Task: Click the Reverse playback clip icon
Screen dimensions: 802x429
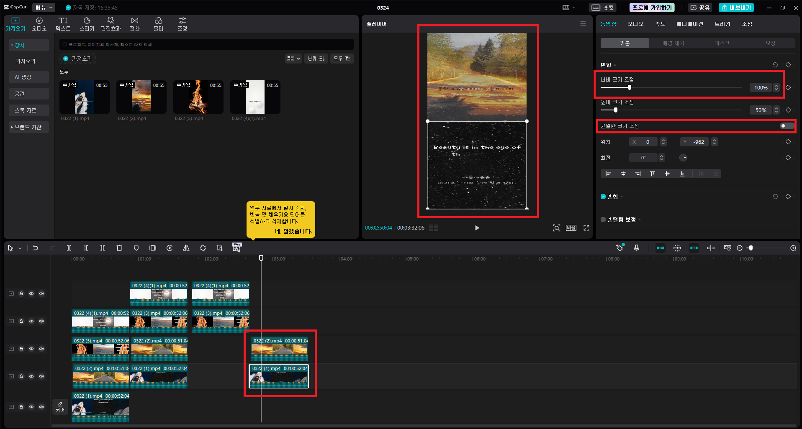Action: pos(170,248)
